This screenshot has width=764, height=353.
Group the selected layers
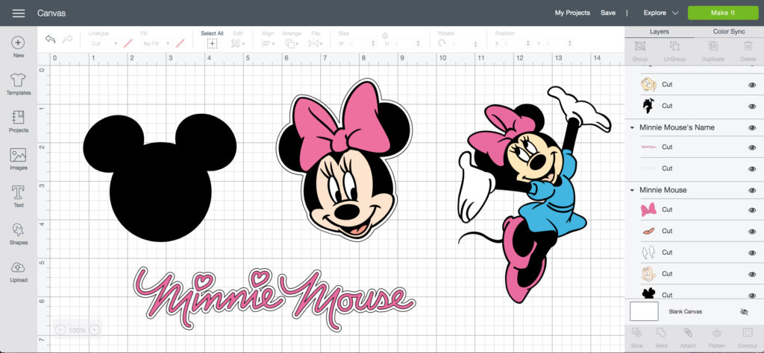tap(639, 50)
